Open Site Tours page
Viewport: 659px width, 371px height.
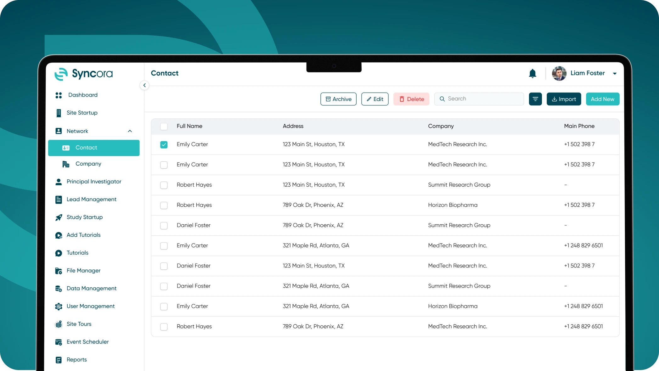click(79, 324)
